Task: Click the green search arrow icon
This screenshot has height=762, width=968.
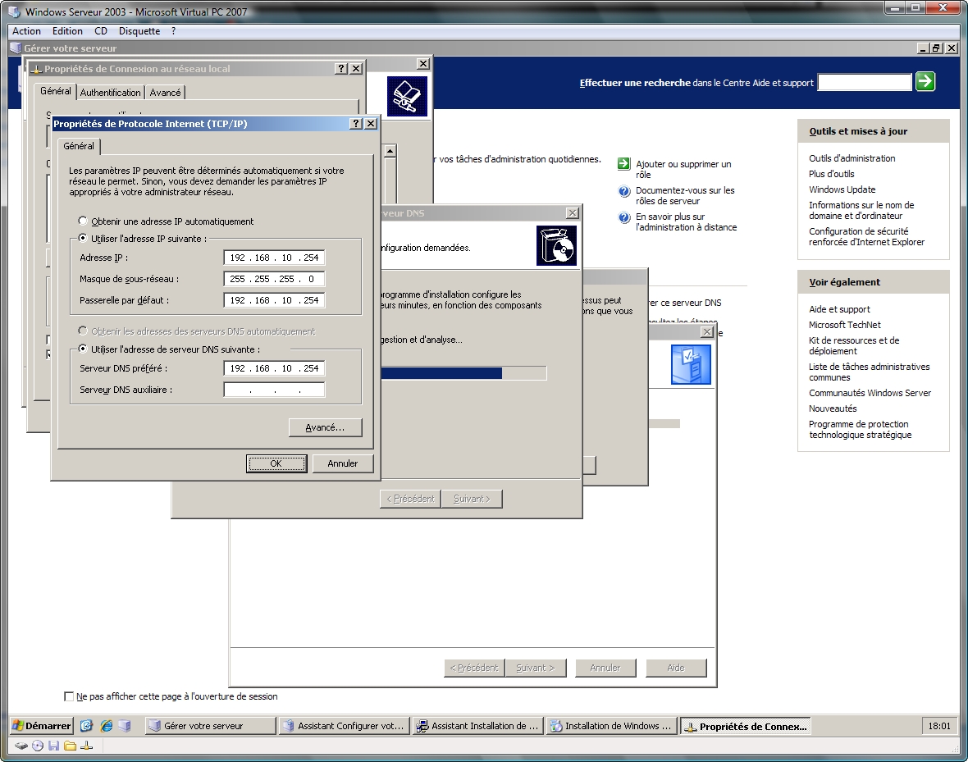Action: point(925,81)
